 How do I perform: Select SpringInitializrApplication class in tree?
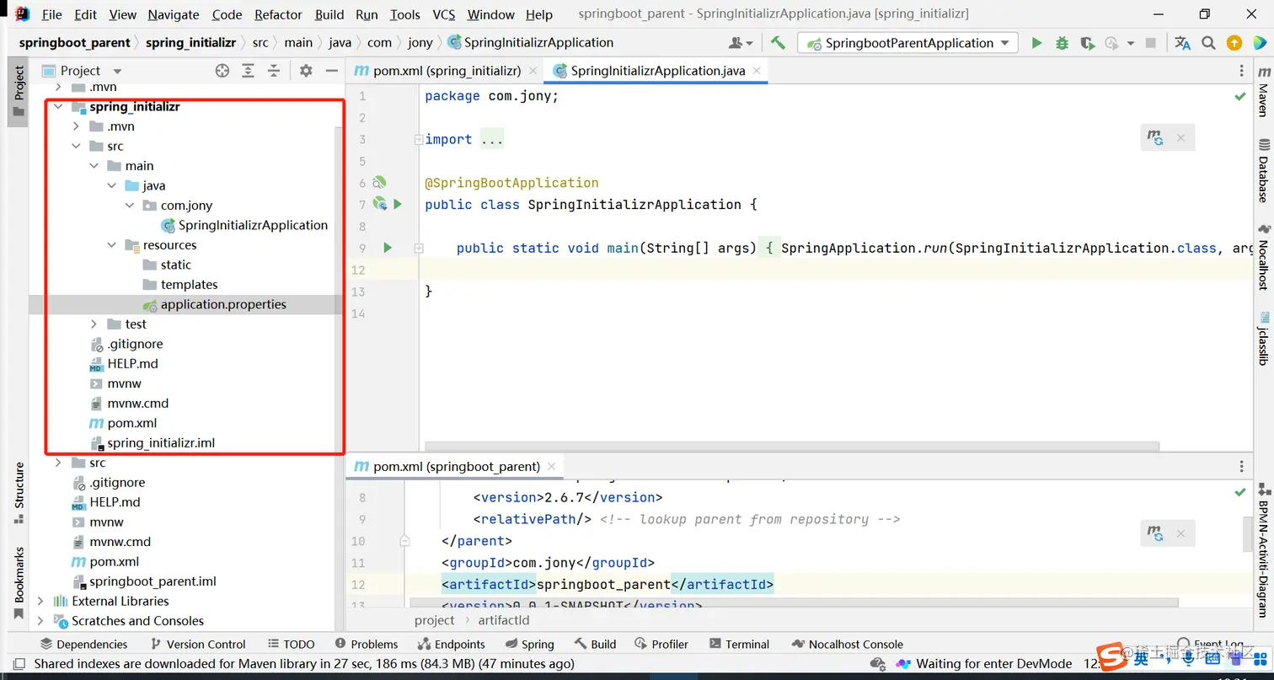coord(253,225)
